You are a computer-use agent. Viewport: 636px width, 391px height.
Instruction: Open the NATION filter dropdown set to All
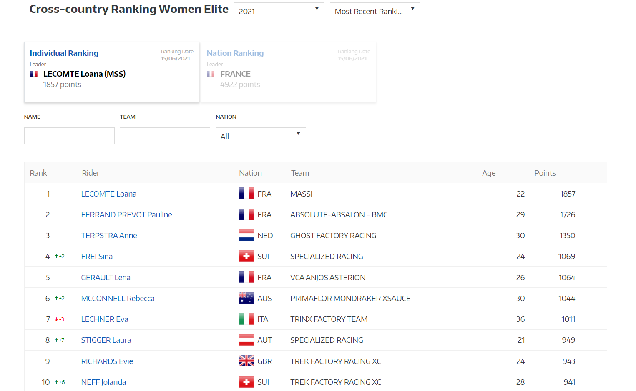pos(260,135)
